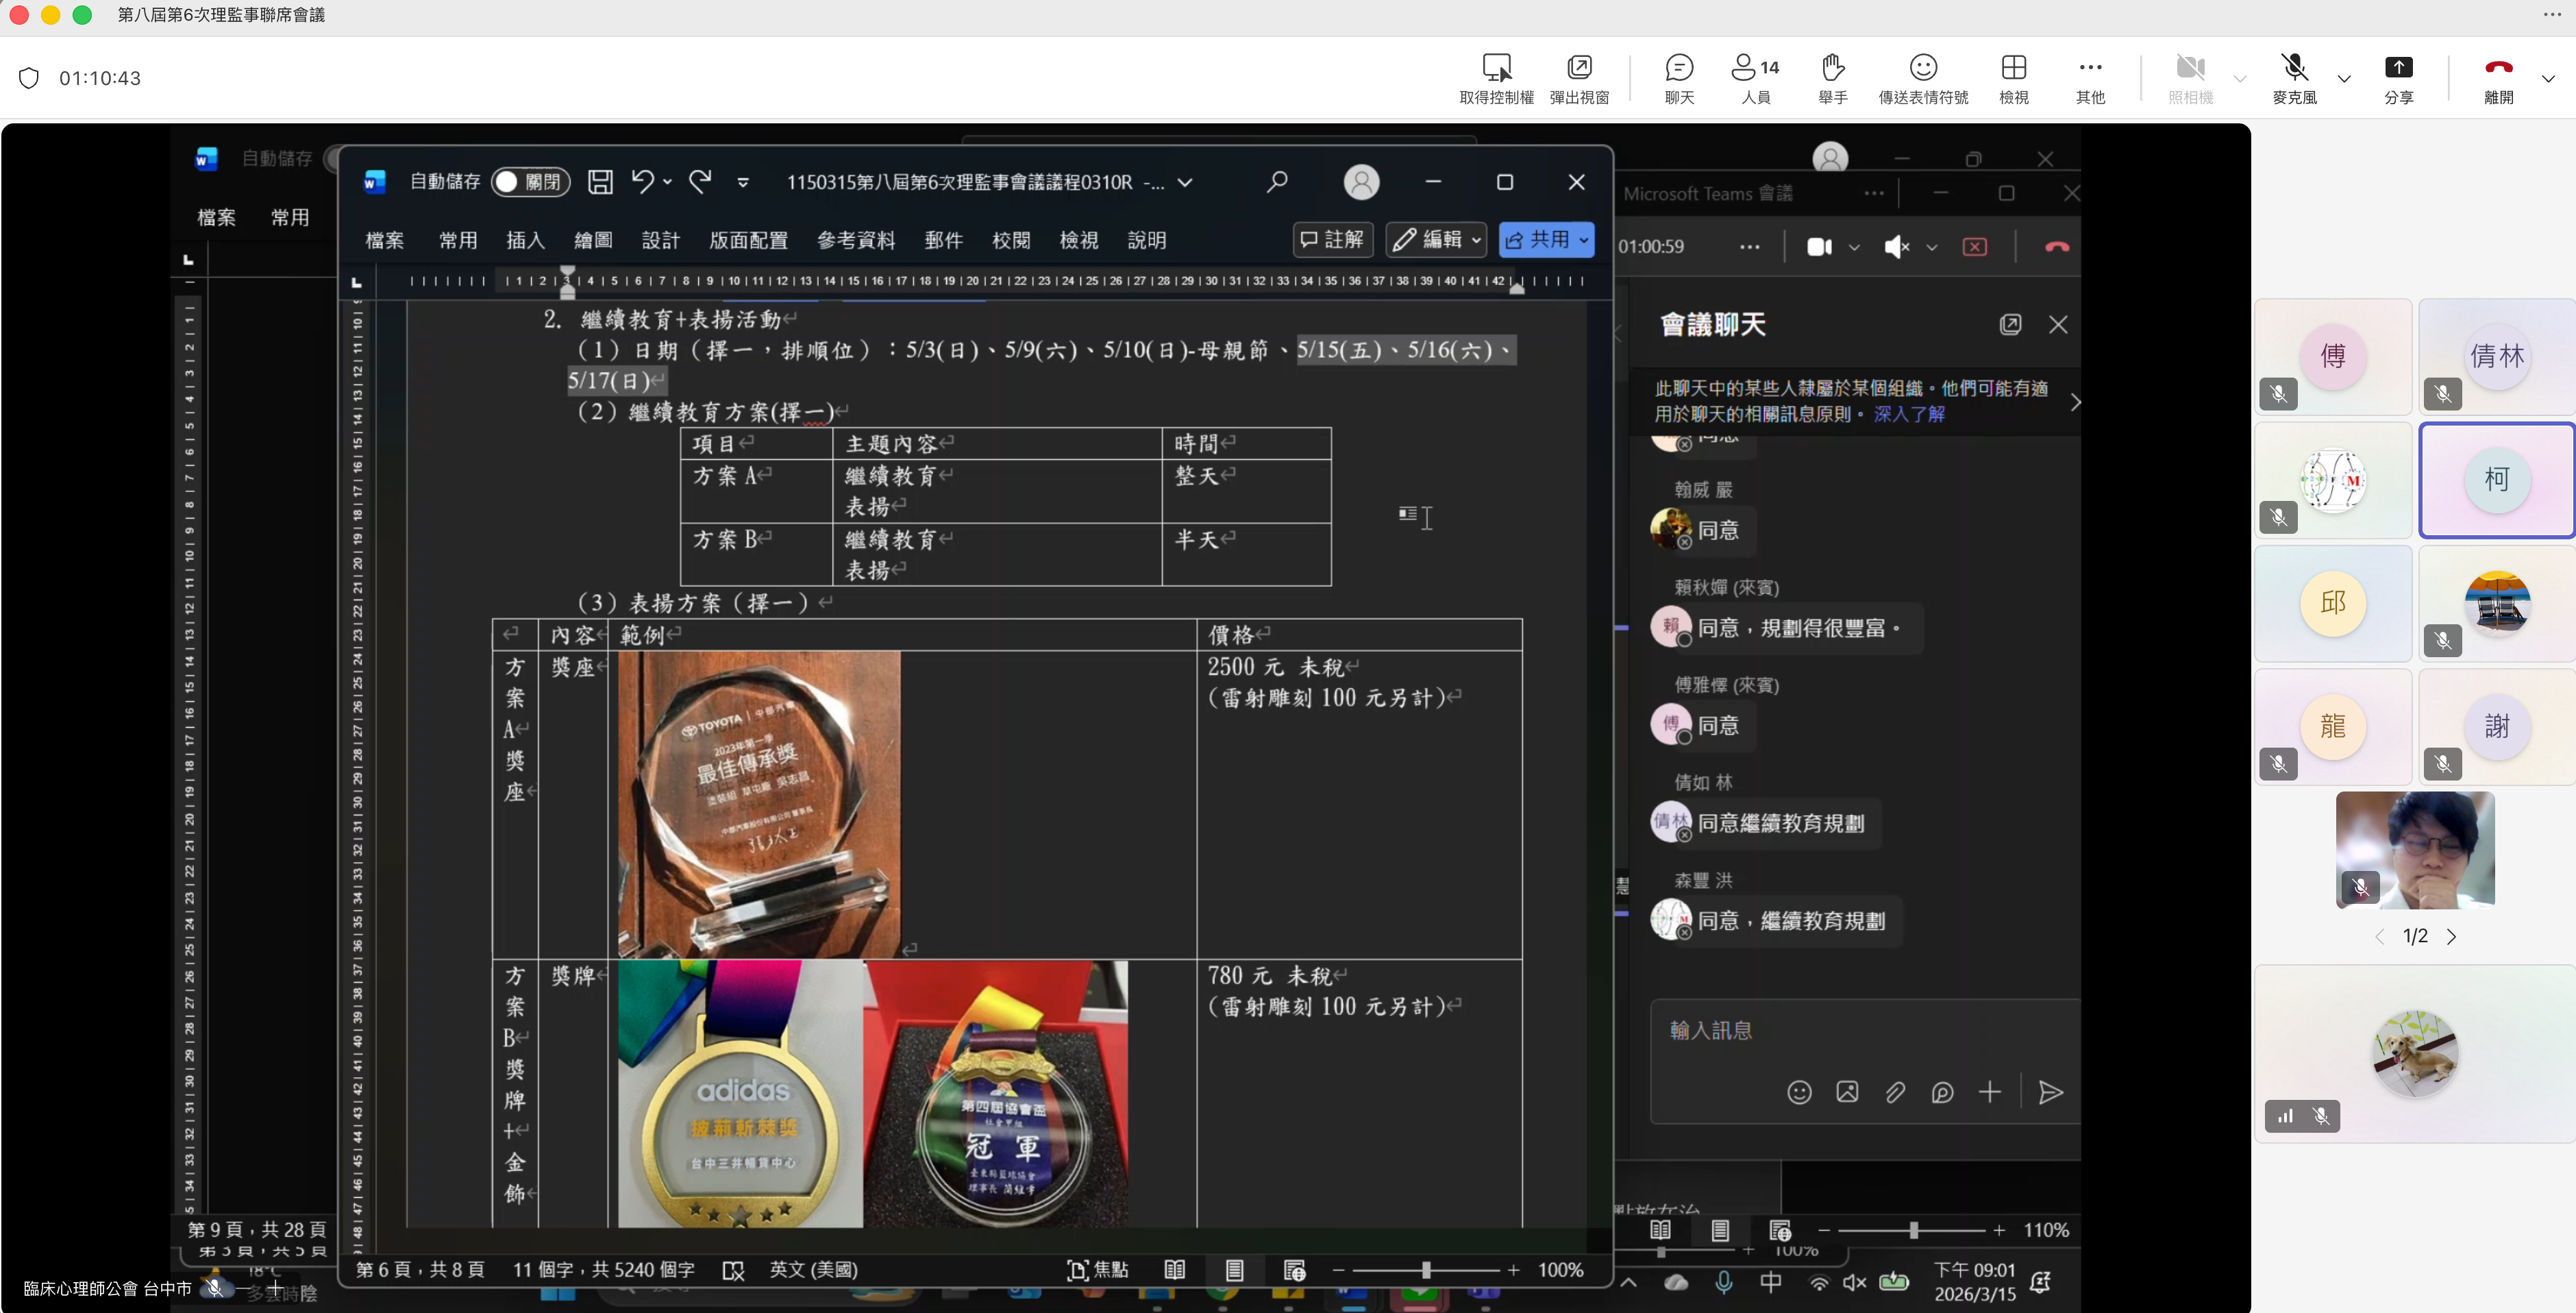This screenshot has width=2576, height=1313.
Task: Open the 版面配置 ribbon tab
Action: click(748, 240)
